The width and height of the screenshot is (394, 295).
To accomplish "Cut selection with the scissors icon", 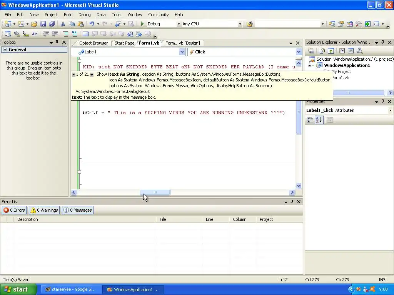I will tap(63, 24).
